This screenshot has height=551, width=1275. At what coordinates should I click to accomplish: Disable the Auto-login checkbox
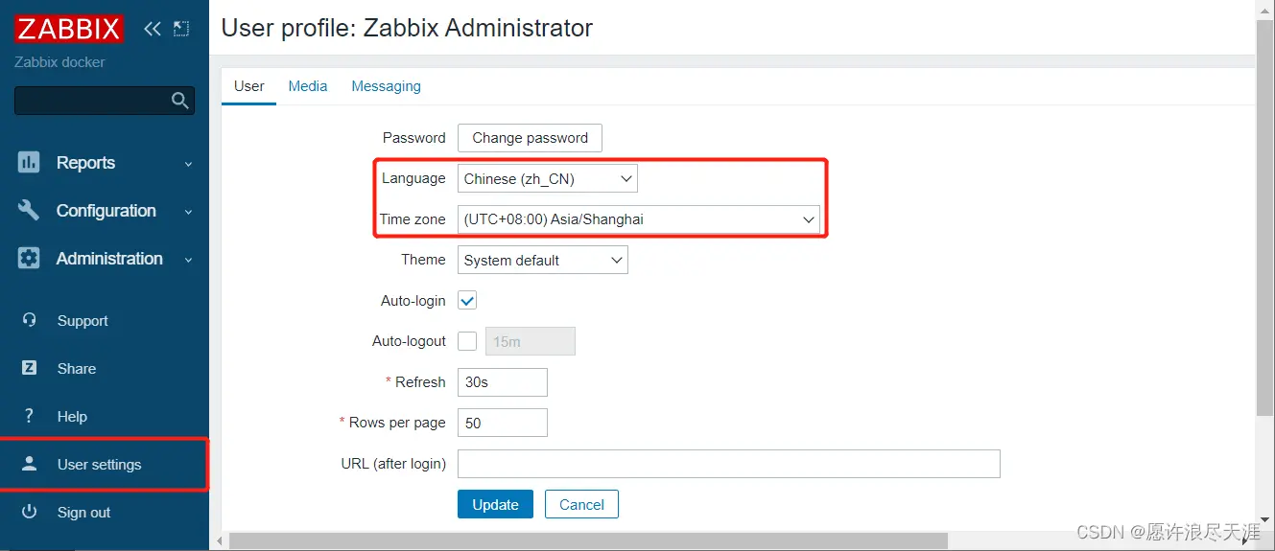coord(467,301)
